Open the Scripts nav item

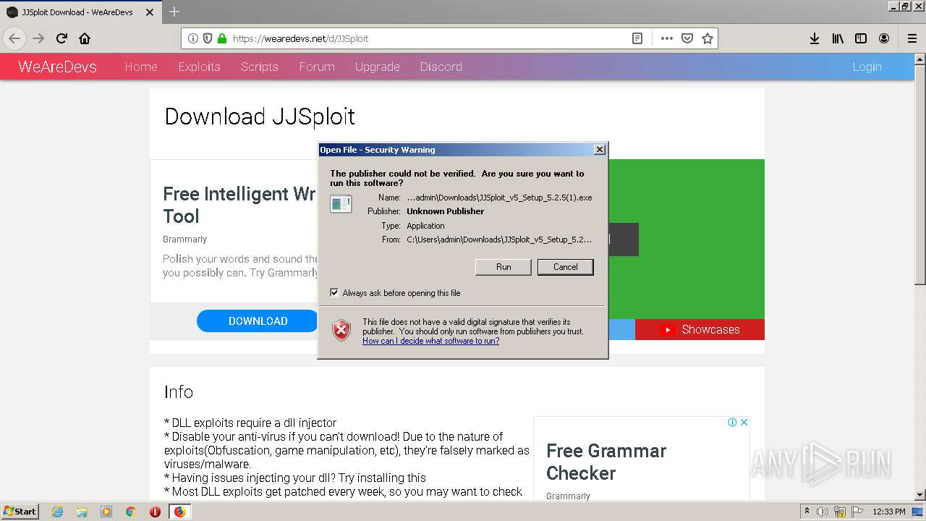coord(259,67)
